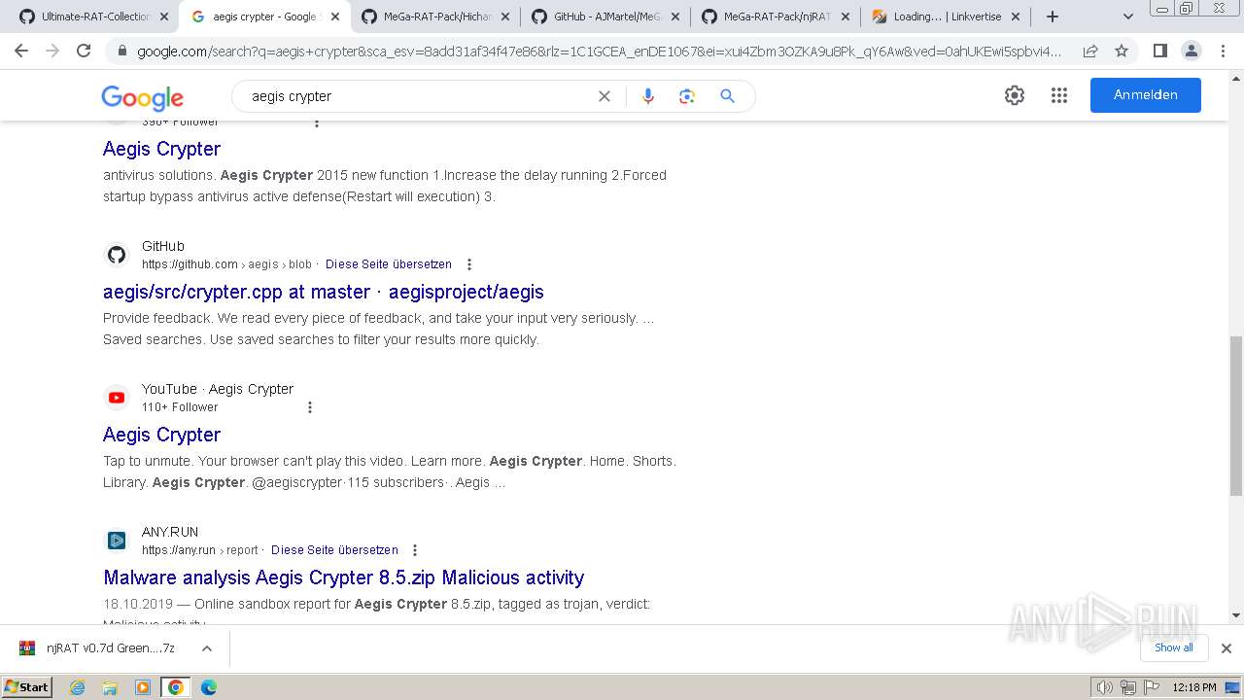Image resolution: width=1244 pixels, height=700 pixels.
Task: Open aegis/src/crypter.cpp at master link
Action: coord(324,292)
